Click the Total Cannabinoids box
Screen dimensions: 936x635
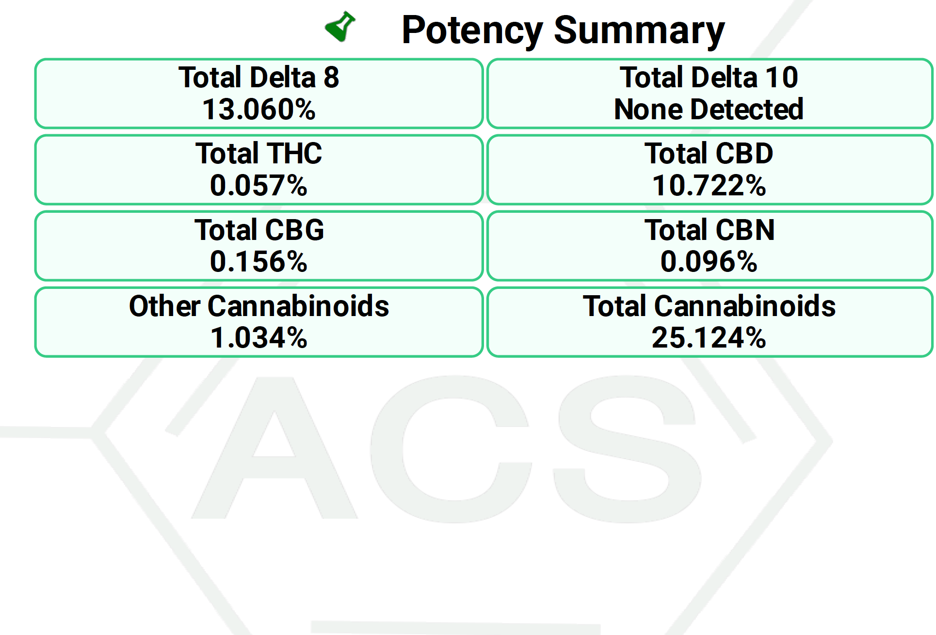coord(710,322)
